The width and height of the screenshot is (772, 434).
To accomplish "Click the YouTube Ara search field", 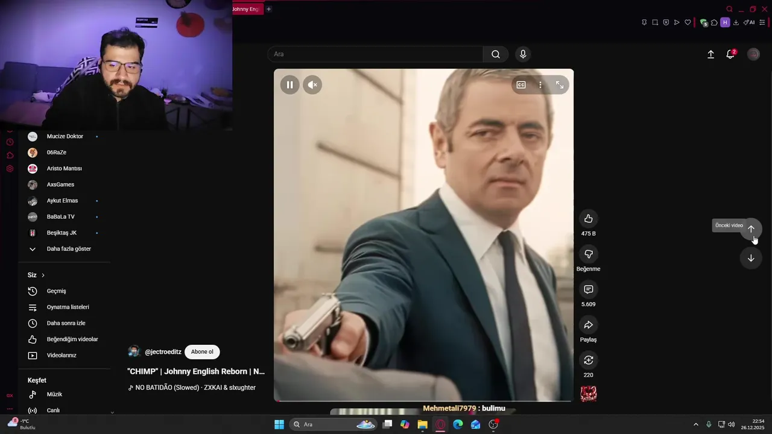I will (375, 54).
